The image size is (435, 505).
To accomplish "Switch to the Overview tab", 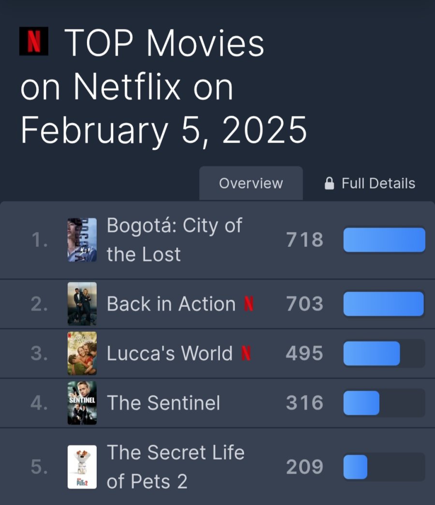I will [x=251, y=183].
